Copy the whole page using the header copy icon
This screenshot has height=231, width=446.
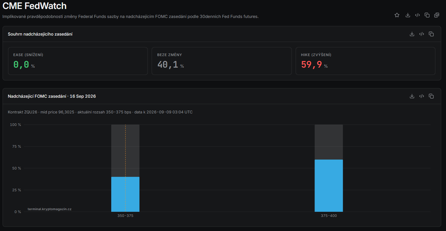click(x=427, y=15)
